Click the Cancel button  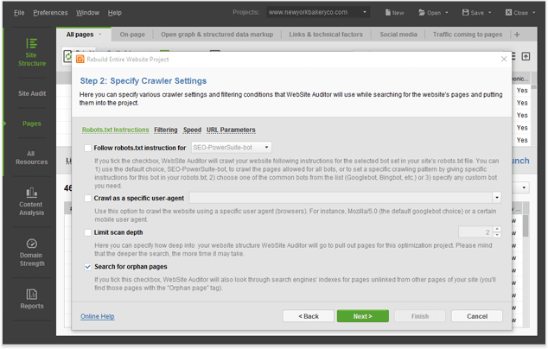coord(477,316)
